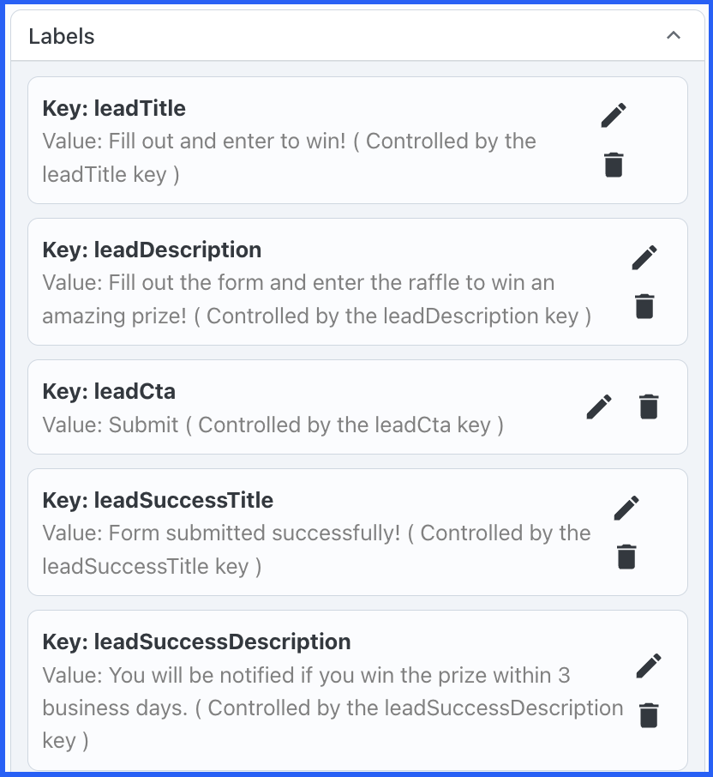Edit the leadTitle label
713x777 pixels.
coord(614,115)
